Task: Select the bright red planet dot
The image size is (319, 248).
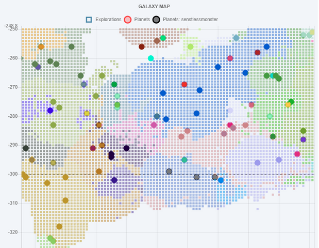Action: 184,84
